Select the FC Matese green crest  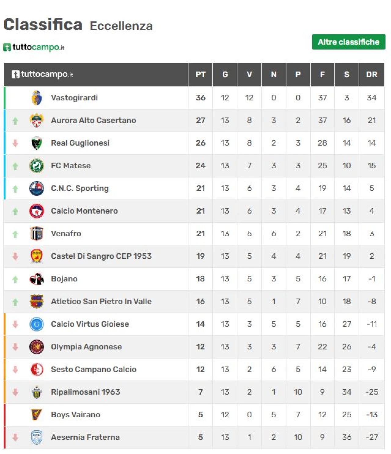(x=37, y=166)
